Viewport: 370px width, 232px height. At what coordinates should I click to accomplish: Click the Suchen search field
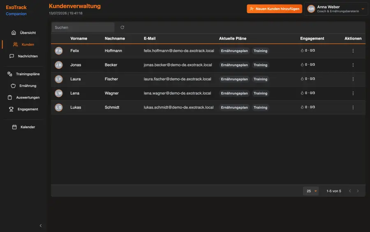click(83, 27)
